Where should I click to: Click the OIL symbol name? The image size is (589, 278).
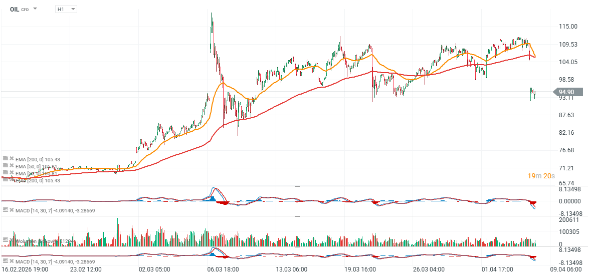15,9
